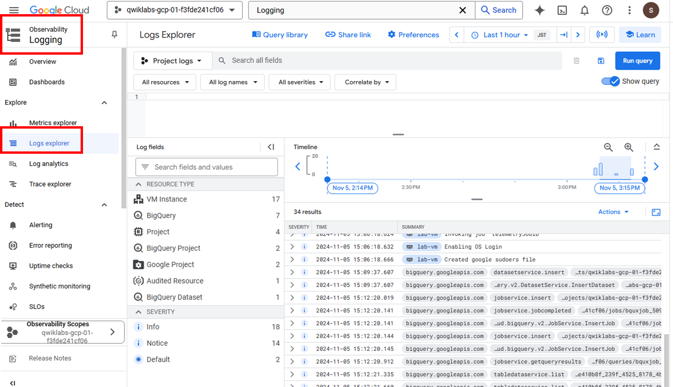Viewport: 673px width, 387px height.
Task: Open the Last 1 hour time range
Action: (499, 35)
